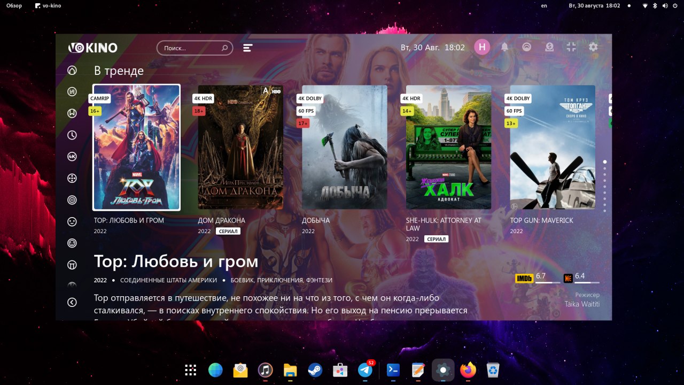Switch keyboard layout indicator en
Image resolution: width=684 pixels, height=385 pixels.
tap(544, 5)
